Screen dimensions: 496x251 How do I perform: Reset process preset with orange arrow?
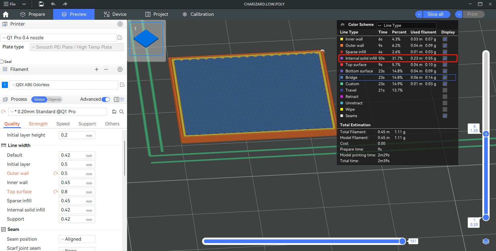click(x=3, y=112)
